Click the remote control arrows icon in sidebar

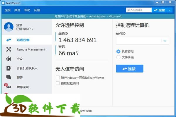coord(9,40)
